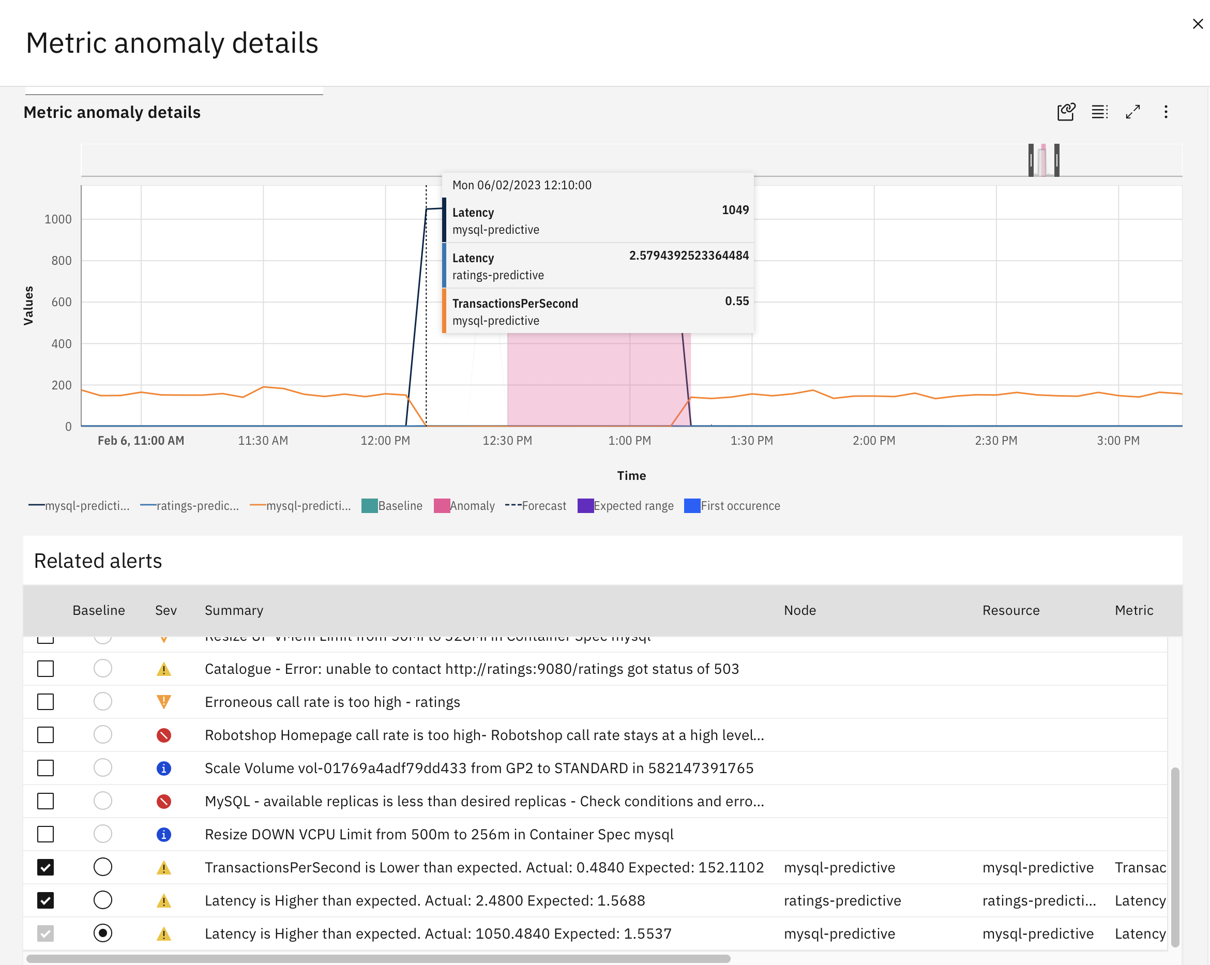This screenshot has height=965, width=1210.
Task: Close the Metric anomaly details dialog
Action: click(x=1198, y=24)
